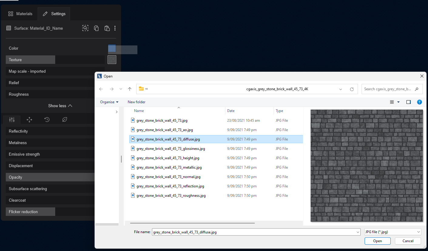
Task: Expand the navigation pane tree arrow
Action: 117,112
